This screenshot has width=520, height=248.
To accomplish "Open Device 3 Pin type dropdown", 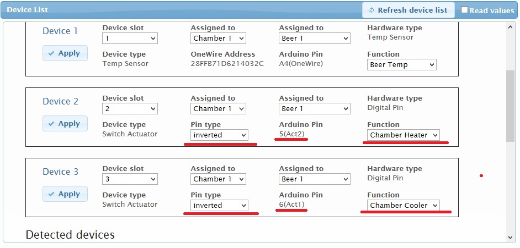I will [219, 206].
